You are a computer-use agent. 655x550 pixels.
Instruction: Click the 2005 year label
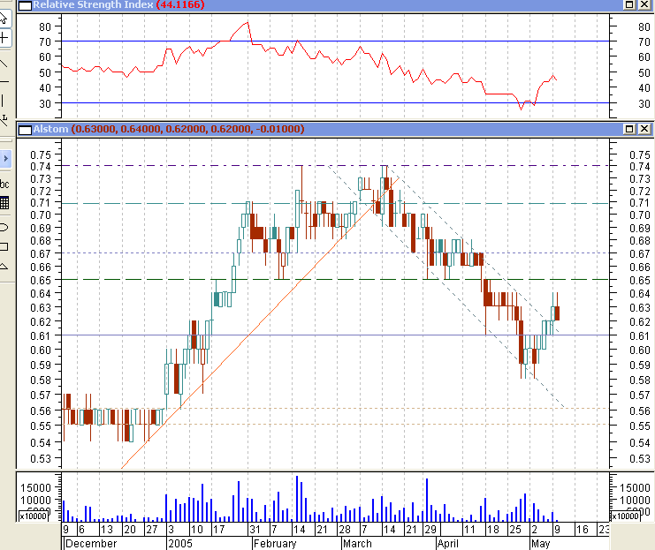coord(180,544)
